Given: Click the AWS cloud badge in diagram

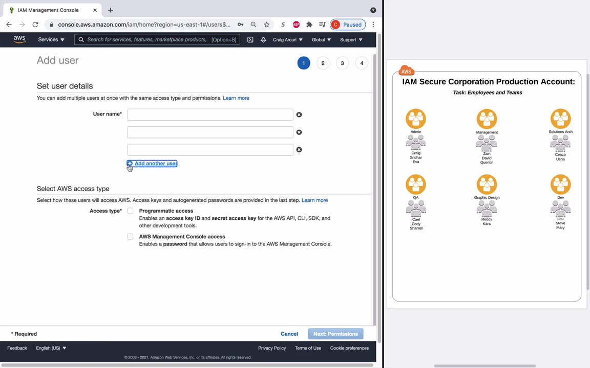Looking at the screenshot, I should tap(406, 70).
